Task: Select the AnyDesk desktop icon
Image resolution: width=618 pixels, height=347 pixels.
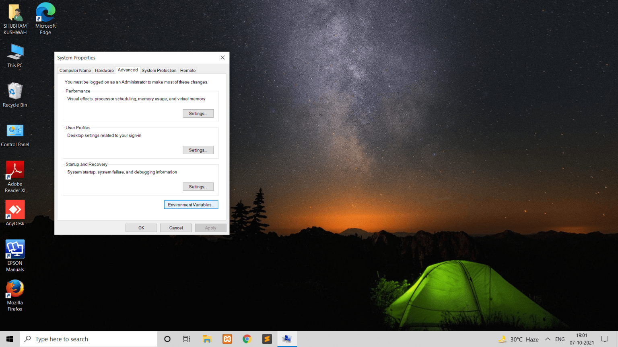Action: [15, 213]
